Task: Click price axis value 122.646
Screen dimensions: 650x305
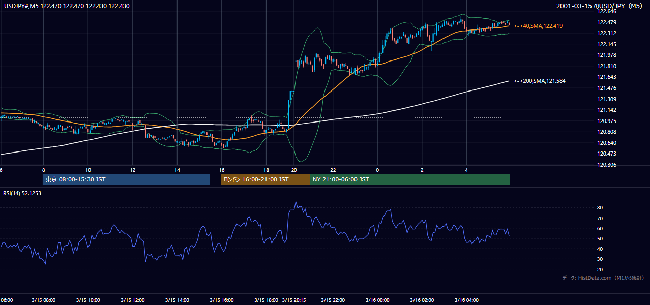Action: [x=607, y=11]
